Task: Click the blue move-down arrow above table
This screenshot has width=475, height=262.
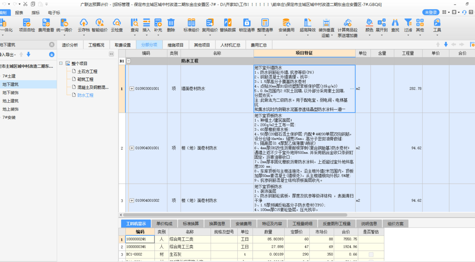Action: click(446, 45)
